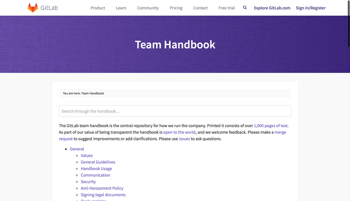The height and width of the screenshot is (201, 350).
Task: Open the Anti-Harassment Policy link
Action: pos(102,188)
